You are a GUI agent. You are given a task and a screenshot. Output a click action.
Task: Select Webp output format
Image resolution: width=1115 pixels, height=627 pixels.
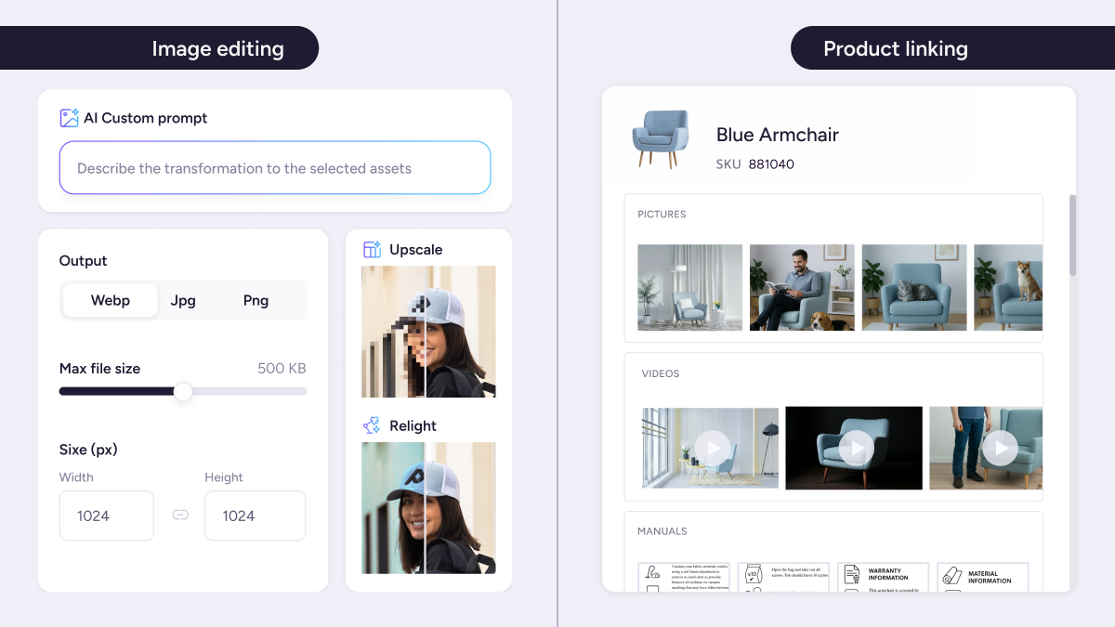point(111,300)
